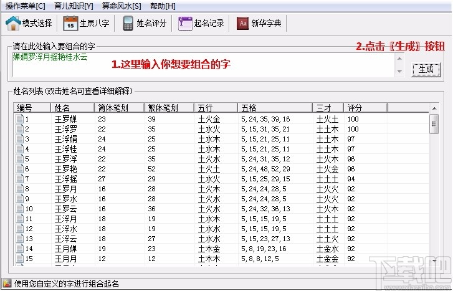Viewport: 453px width, 291px height.
Task: Click the document icon of row 13
Action: tap(20, 239)
